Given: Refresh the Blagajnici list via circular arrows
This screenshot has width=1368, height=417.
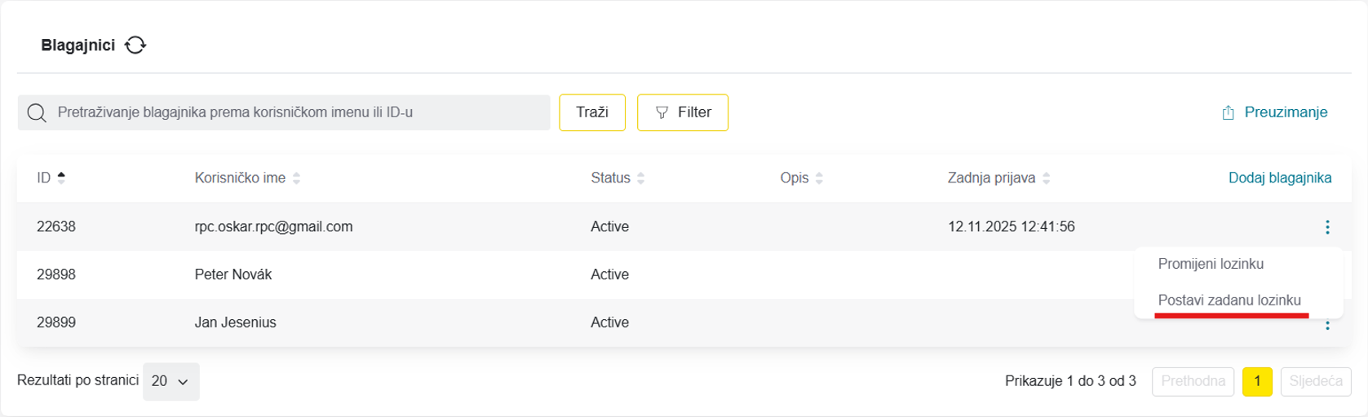Looking at the screenshot, I should tap(135, 45).
